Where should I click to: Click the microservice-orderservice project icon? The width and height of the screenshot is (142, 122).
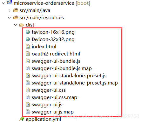10,2
